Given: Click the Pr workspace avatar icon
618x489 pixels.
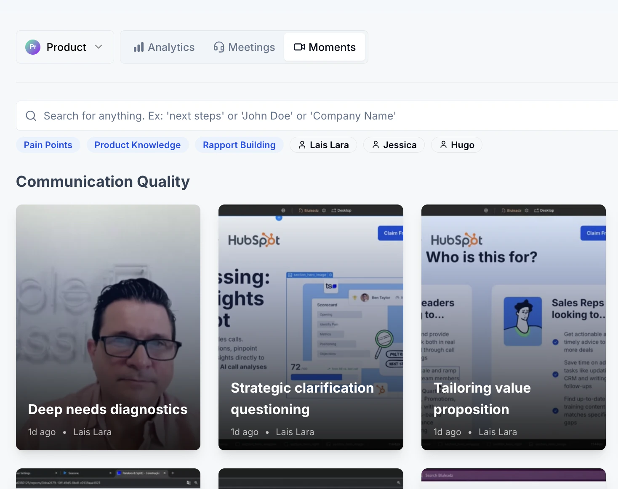Looking at the screenshot, I should coord(33,47).
